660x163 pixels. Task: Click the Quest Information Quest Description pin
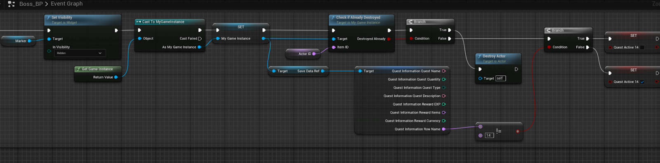pyautogui.click(x=444, y=96)
